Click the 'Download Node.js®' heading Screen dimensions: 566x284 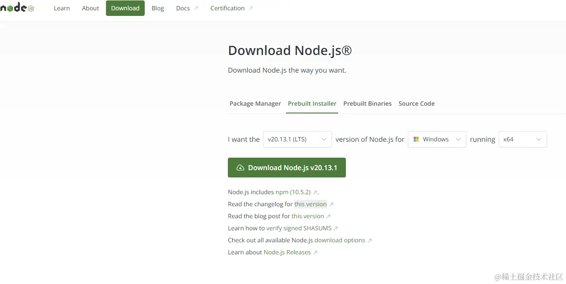tap(290, 50)
